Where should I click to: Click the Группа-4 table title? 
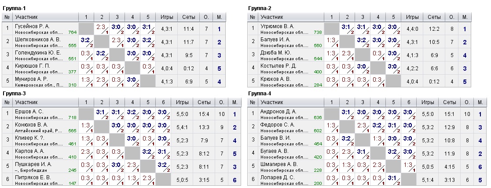[x=260, y=94]
